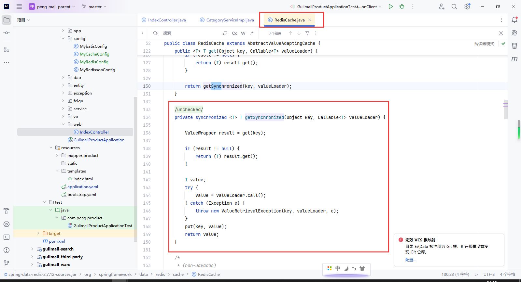Toggle match case Cc option
Viewport: 521px width, 282px height.
[x=234, y=33]
